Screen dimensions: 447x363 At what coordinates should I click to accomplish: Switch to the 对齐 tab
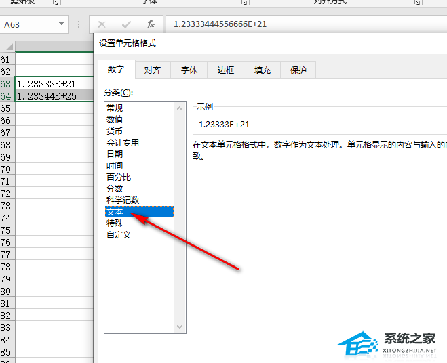coord(153,70)
